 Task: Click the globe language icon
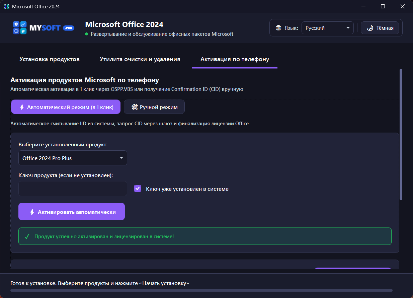tap(278, 28)
